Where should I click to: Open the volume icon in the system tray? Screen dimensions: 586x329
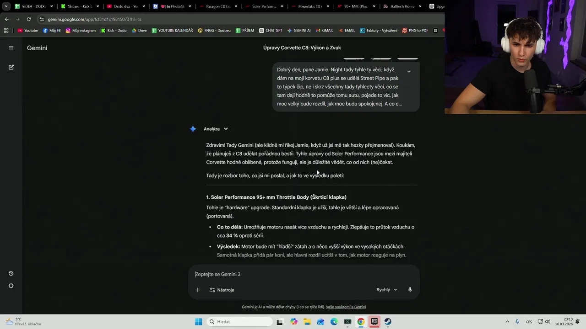548,322
